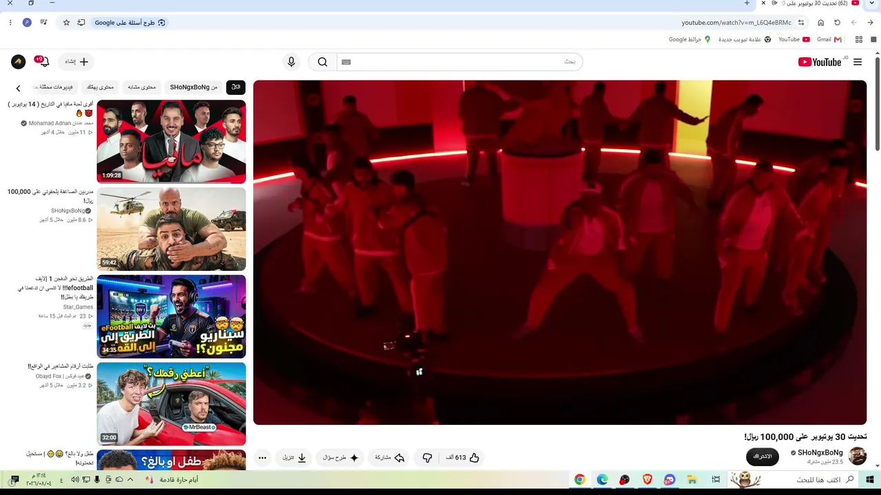Open the إنشاء create menu
The width and height of the screenshot is (881, 495).
[x=76, y=62]
